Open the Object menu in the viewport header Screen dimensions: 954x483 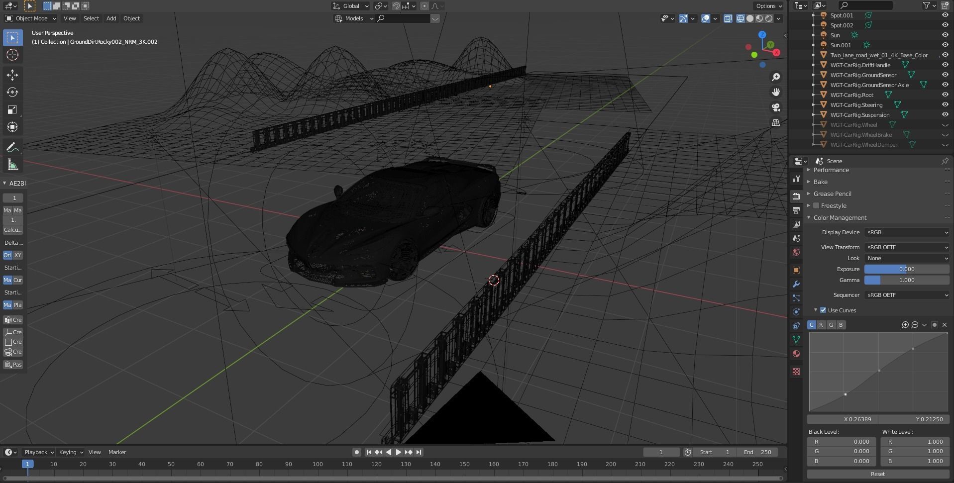click(x=131, y=18)
